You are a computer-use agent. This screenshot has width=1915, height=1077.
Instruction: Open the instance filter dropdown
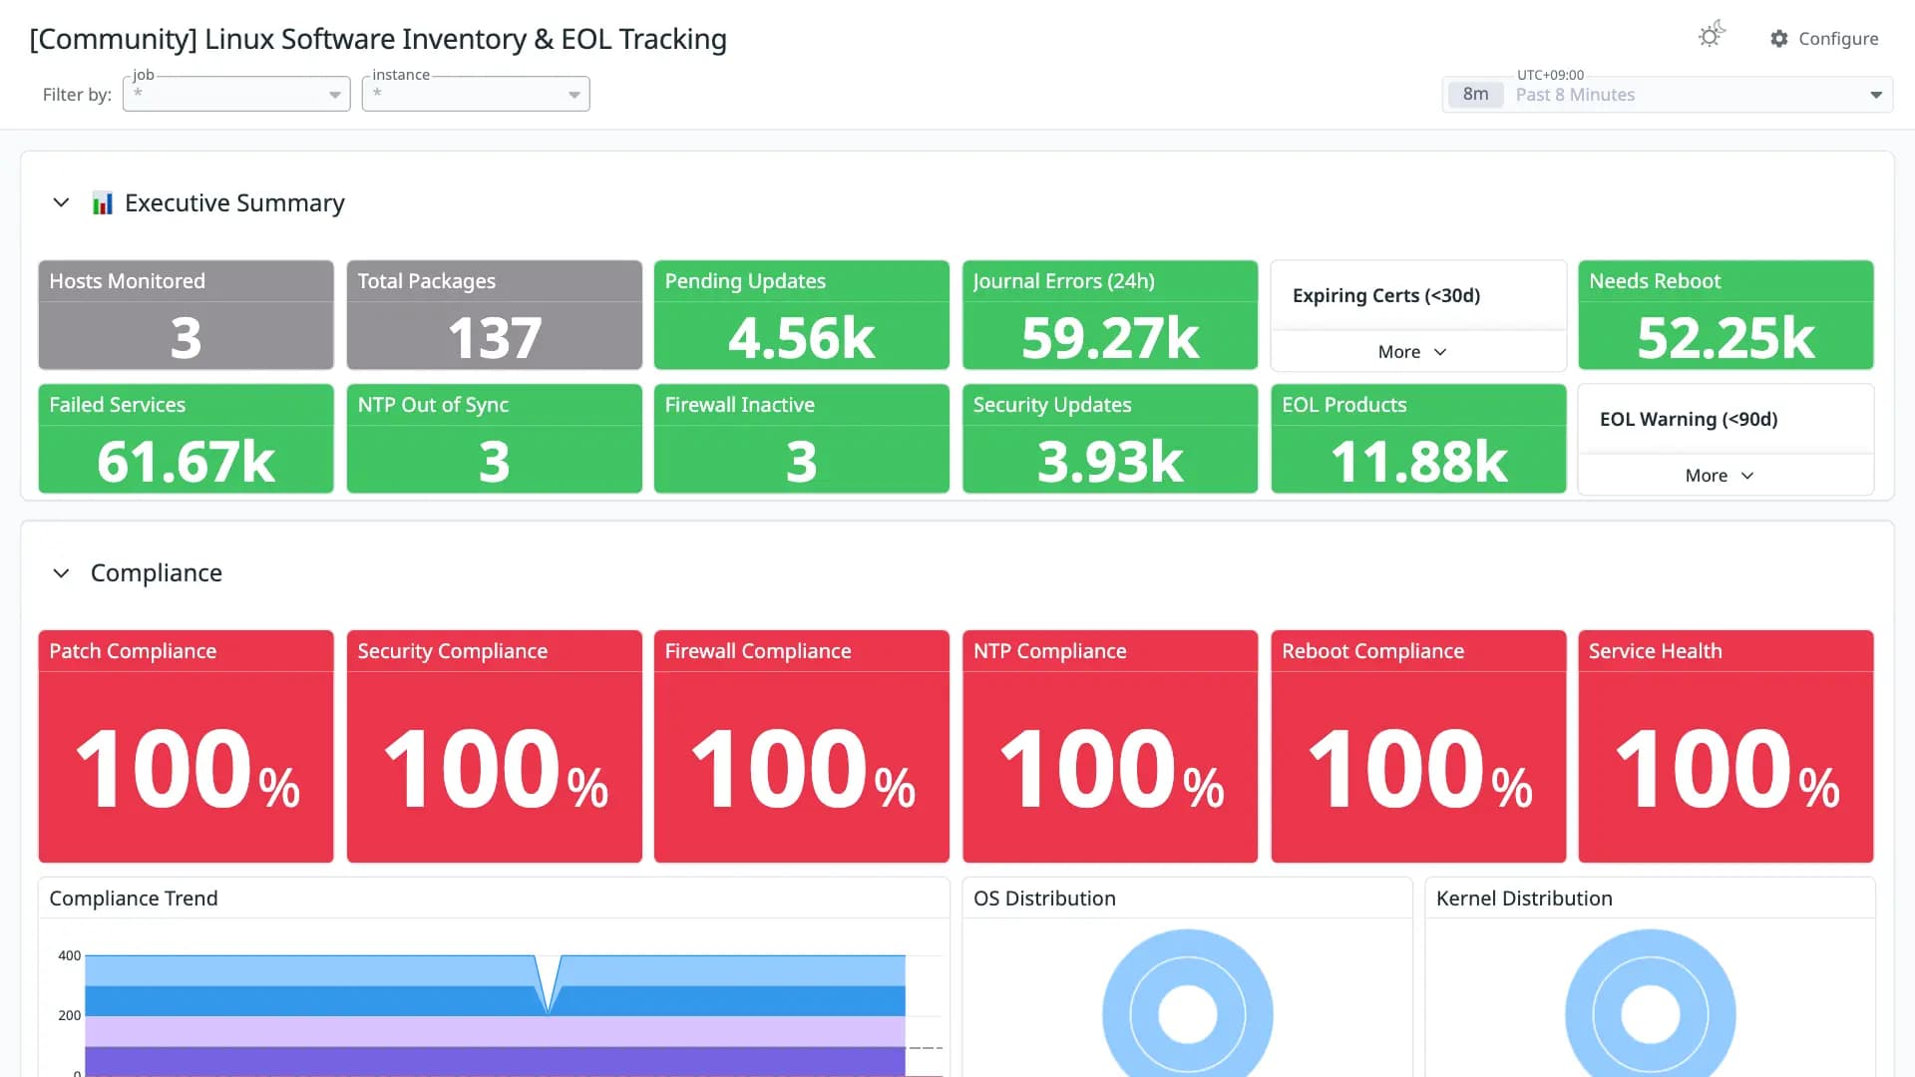tap(476, 94)
